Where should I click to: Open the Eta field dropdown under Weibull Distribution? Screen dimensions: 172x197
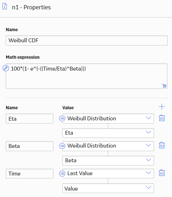click(108, 133)
